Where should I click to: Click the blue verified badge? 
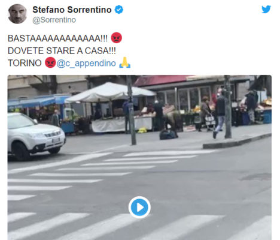pos(119,10)
